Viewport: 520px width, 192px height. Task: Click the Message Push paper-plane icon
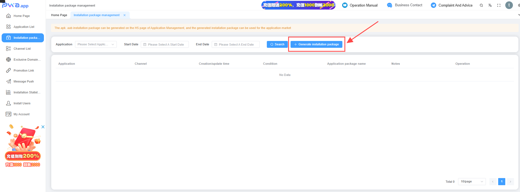pyautogui.click(x=8, y=81)
